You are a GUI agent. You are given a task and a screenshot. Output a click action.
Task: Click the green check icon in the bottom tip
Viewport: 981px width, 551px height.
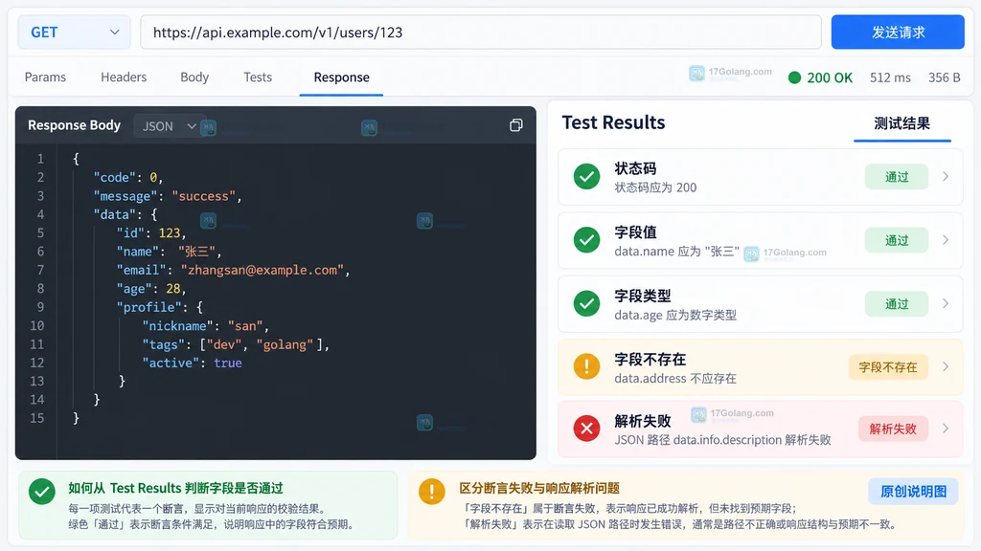point(42,492)
